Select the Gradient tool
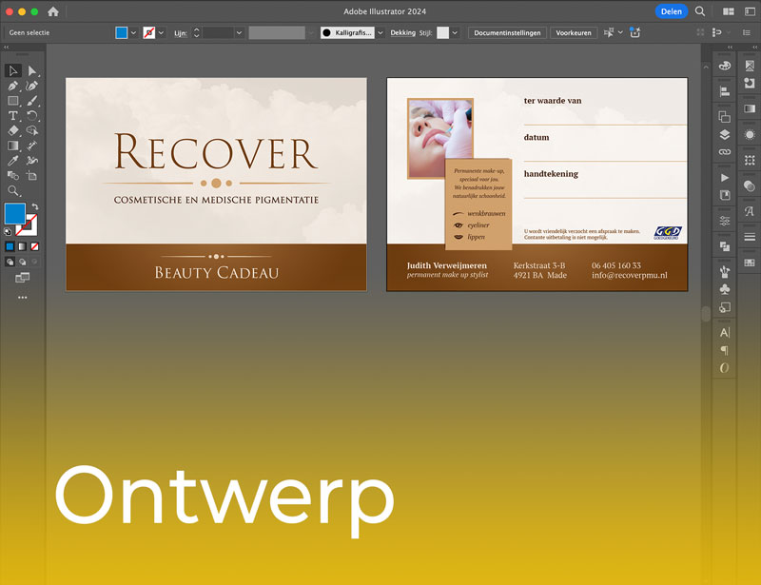Screen dimensions: 761x585 tap(13, 146)
